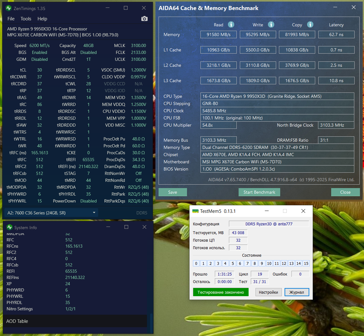Click the CPU Clock value 5485.8 MHz

click(x=277, y=111)
